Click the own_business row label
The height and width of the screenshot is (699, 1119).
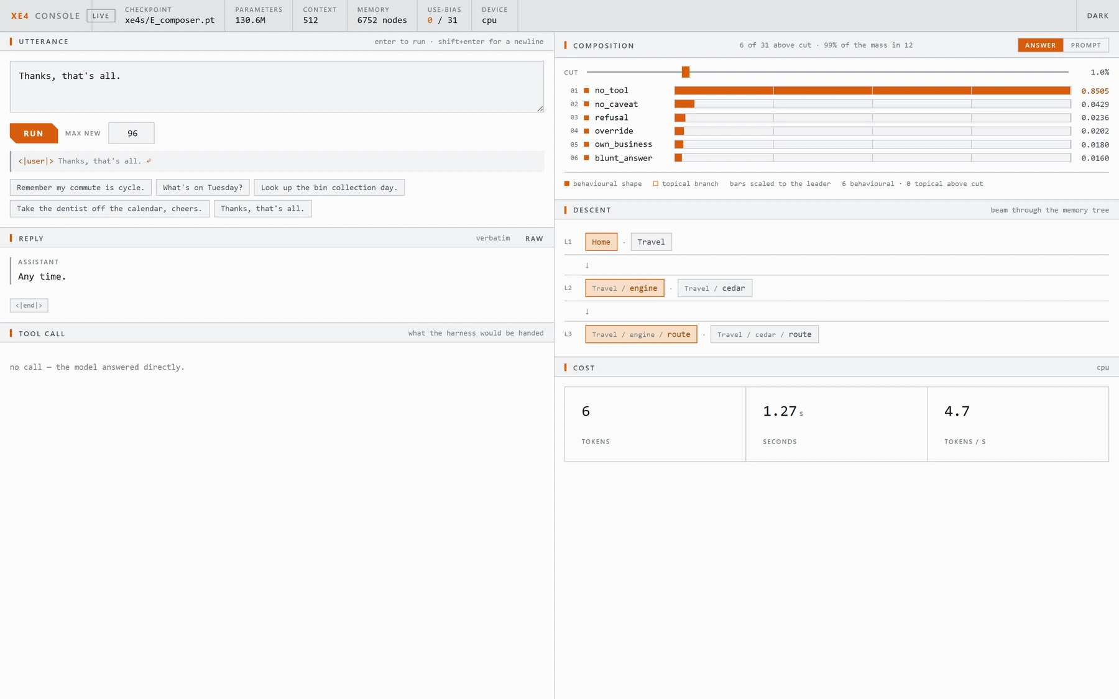pos(623,144)
